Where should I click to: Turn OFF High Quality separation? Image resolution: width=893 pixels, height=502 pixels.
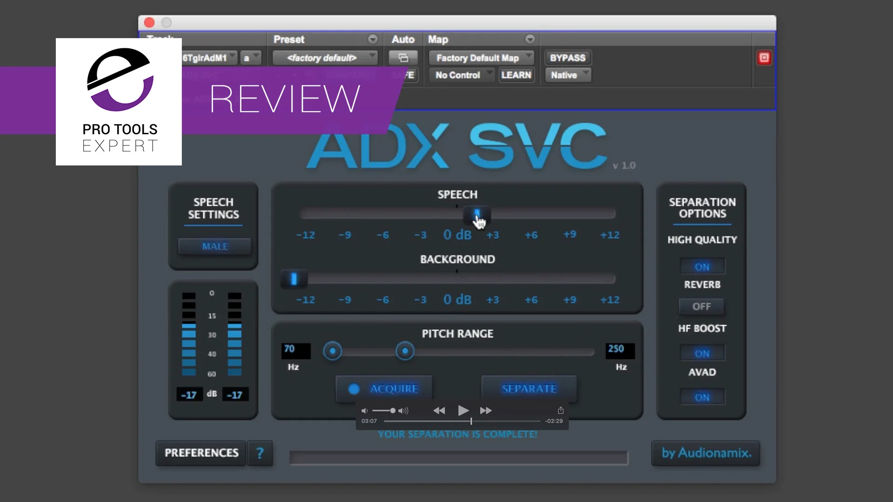coord(702,266)
